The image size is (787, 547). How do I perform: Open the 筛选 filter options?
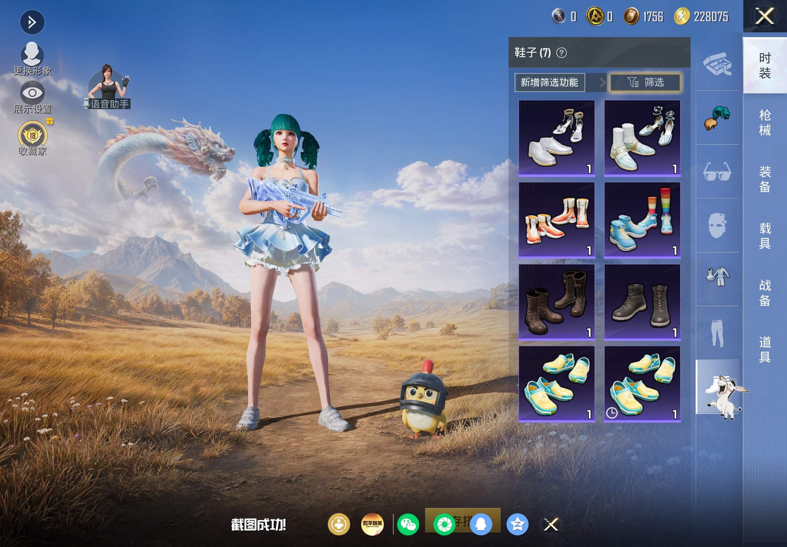[x=645, y=82]
